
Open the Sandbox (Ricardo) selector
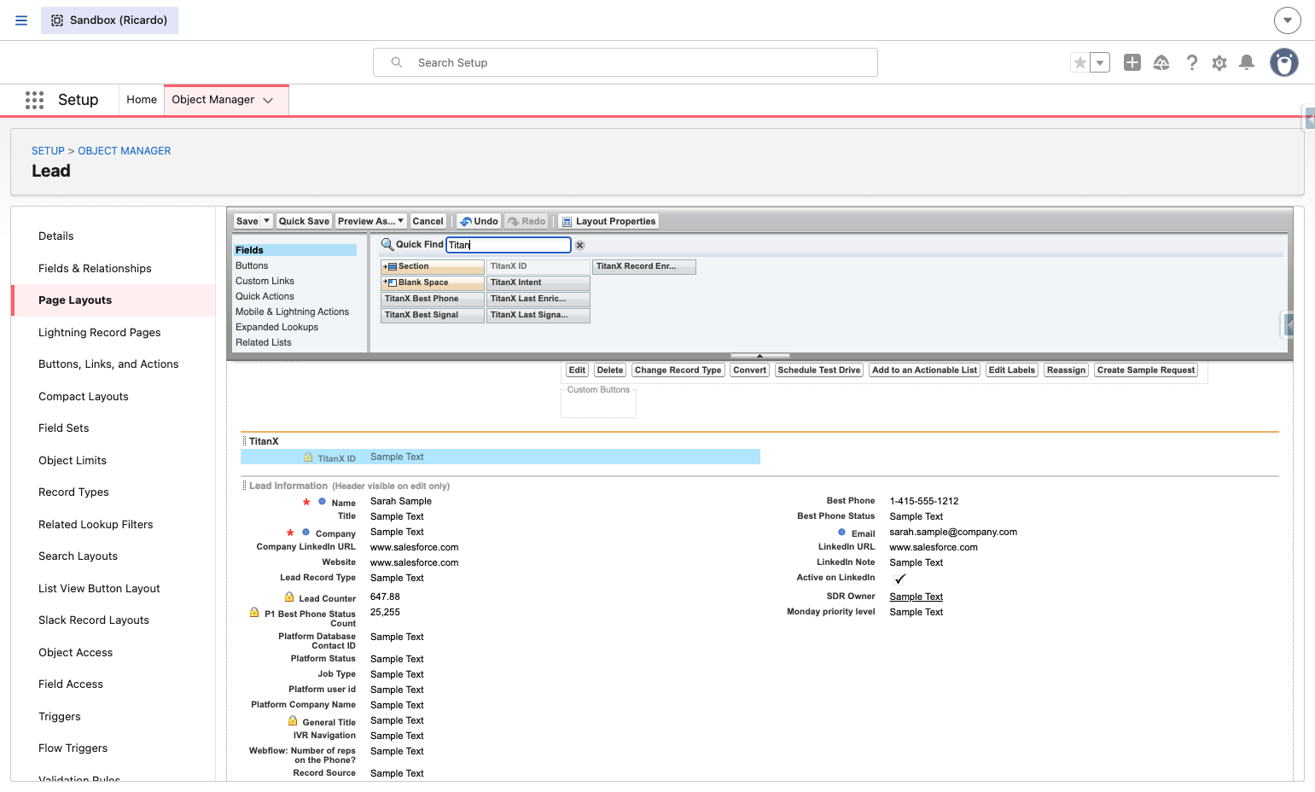(109, 20)
